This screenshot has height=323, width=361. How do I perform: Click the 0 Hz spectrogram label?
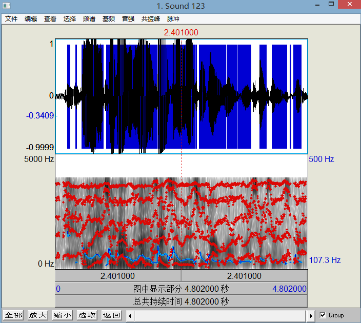pyautogui.click(x=46, y=264)
